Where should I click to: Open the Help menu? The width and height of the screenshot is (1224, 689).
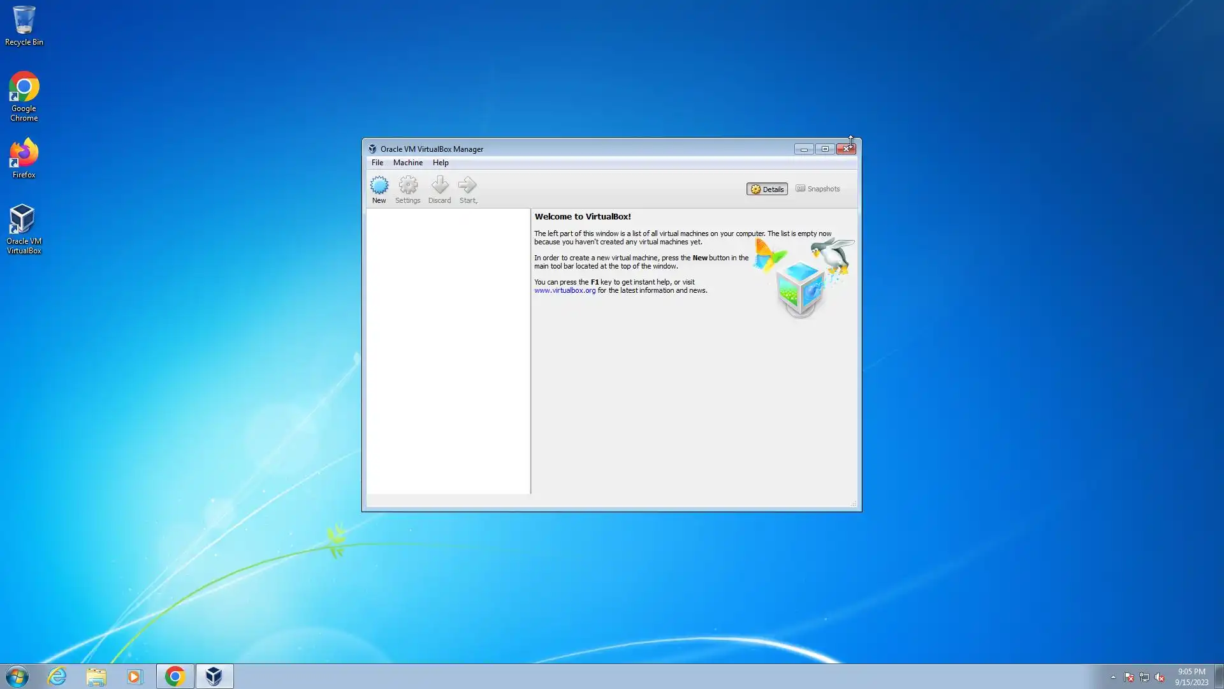(441, 163)
